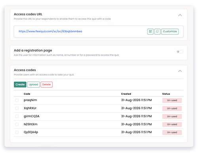Select the code text Qy0QA4p
This screenshot has height=153, width=198.
point(31,132)
